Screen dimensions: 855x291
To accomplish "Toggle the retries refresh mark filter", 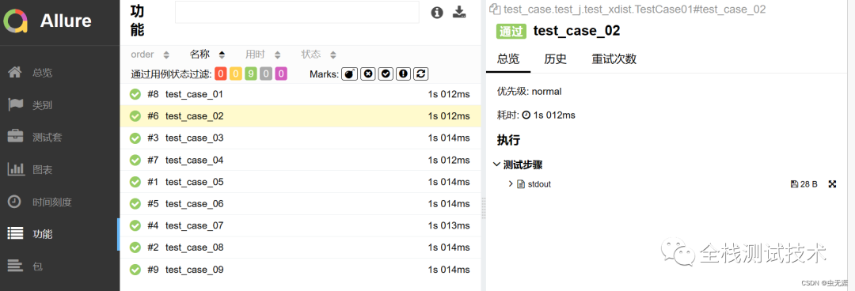I will click(421, 74).
